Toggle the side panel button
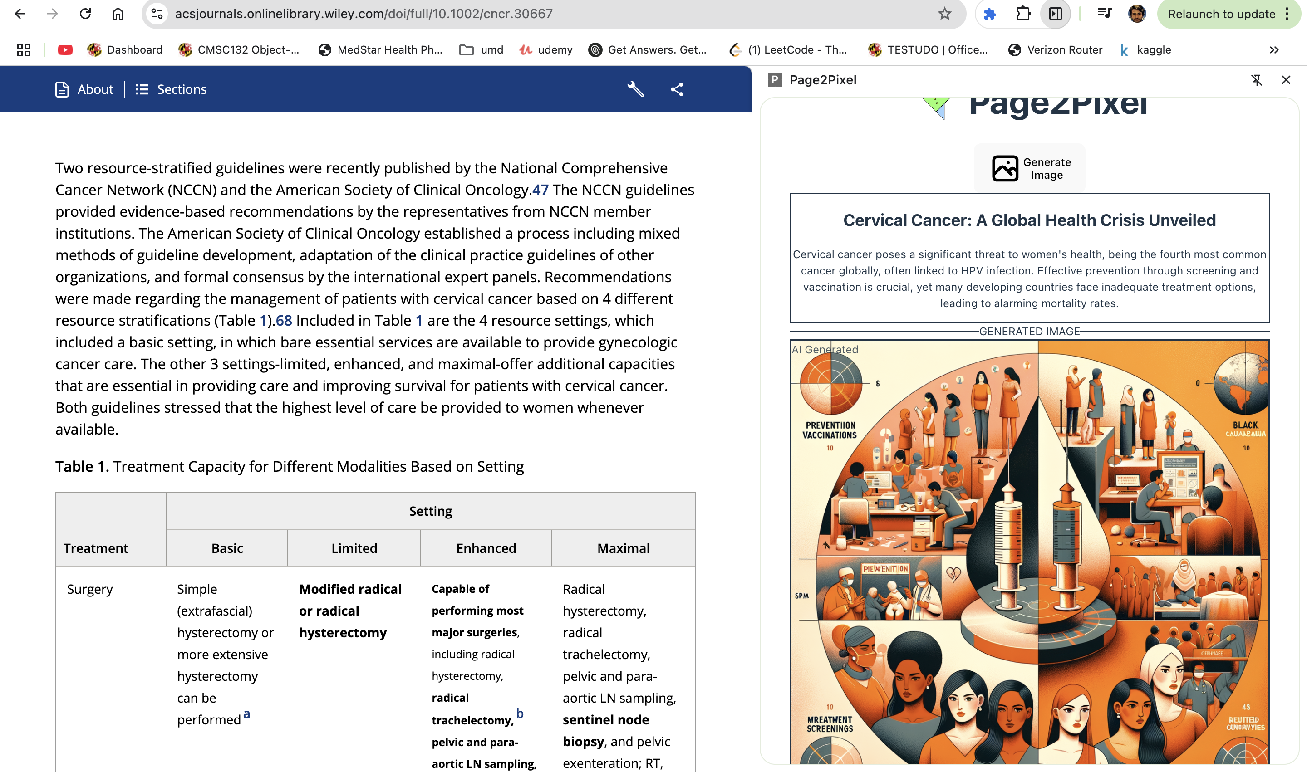The width and height of the screenshot is (1307, 772). tap(1055, 14)
